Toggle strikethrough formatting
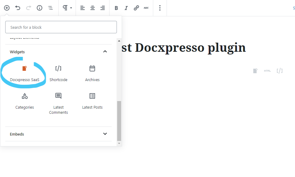The height and width of the screenshot is (177, 295). pyautogui.click(x=146, y=8)
